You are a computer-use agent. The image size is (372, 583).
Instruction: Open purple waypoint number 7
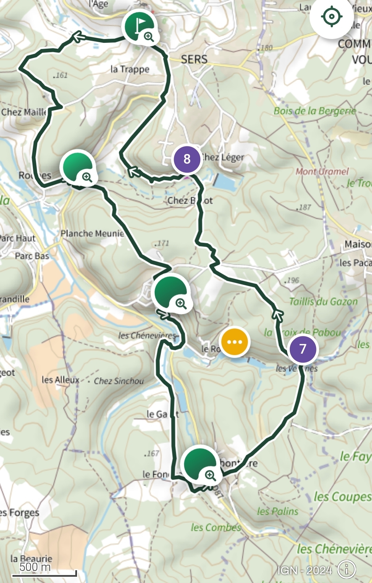click(x=303, y=349)
